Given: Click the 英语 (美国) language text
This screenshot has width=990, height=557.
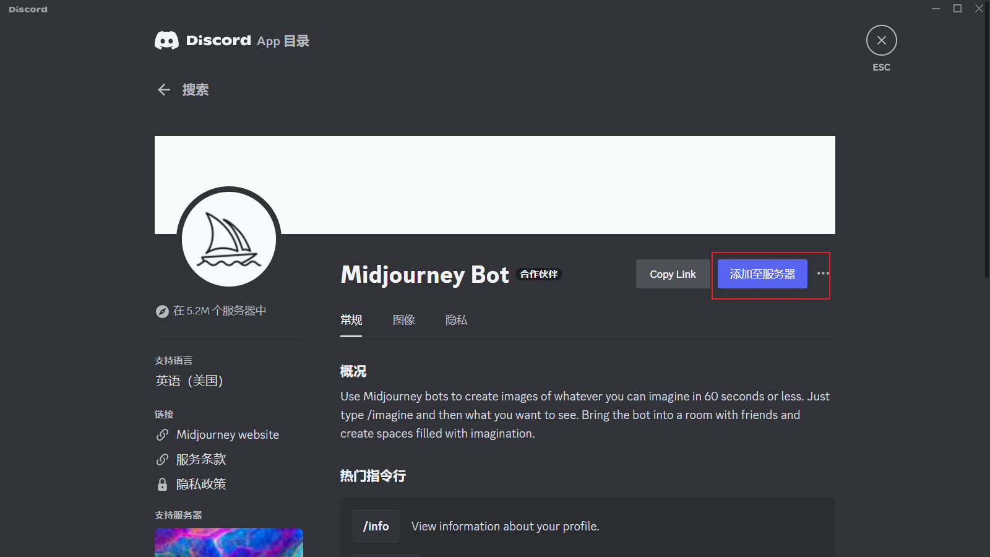Looking at the screenshot, I should pyautogui.click(x=189, y=381).
